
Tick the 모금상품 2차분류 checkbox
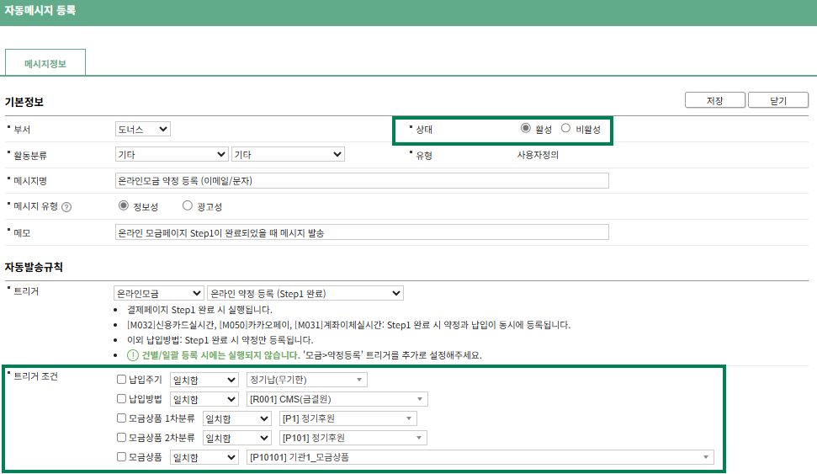tap(121, 437)
